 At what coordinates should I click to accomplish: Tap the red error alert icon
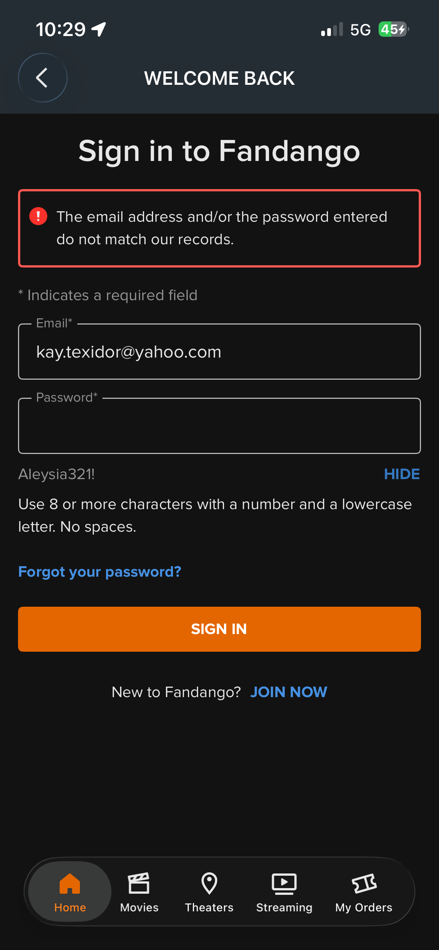point(38,216)
